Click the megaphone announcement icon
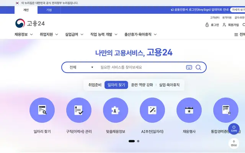This screenshot has height=153, width=245. (172, 10)
